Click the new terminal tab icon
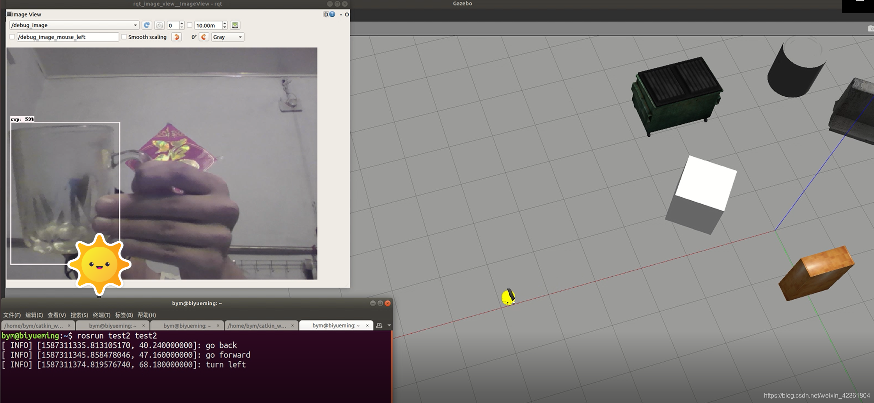Screen dimensions: 874x403 click(x=379, y=325)
